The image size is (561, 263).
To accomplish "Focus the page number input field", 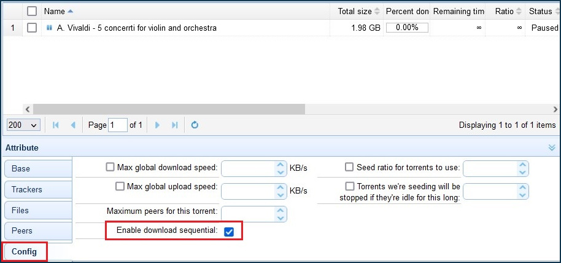I will 118,125.
